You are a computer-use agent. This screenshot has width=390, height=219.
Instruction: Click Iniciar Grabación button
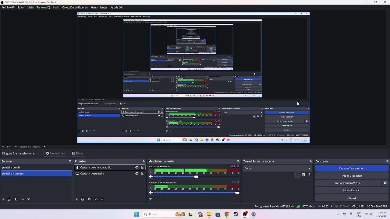(352, 176)
